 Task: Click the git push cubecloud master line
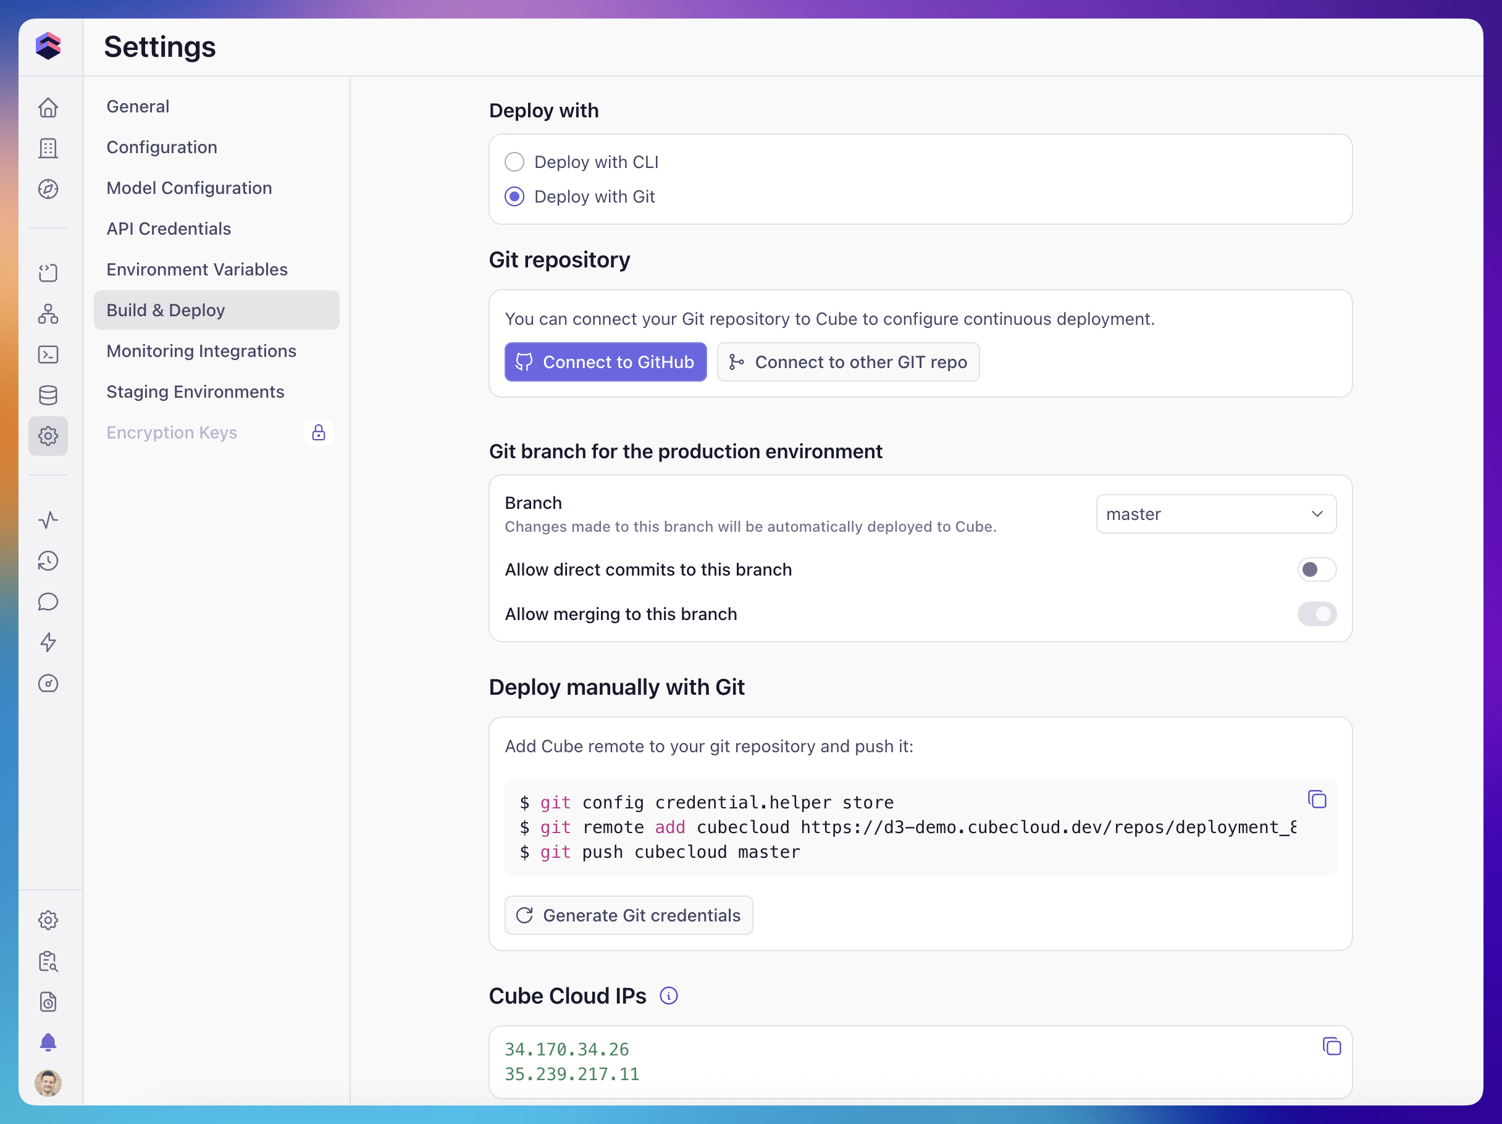click(660, 852)
